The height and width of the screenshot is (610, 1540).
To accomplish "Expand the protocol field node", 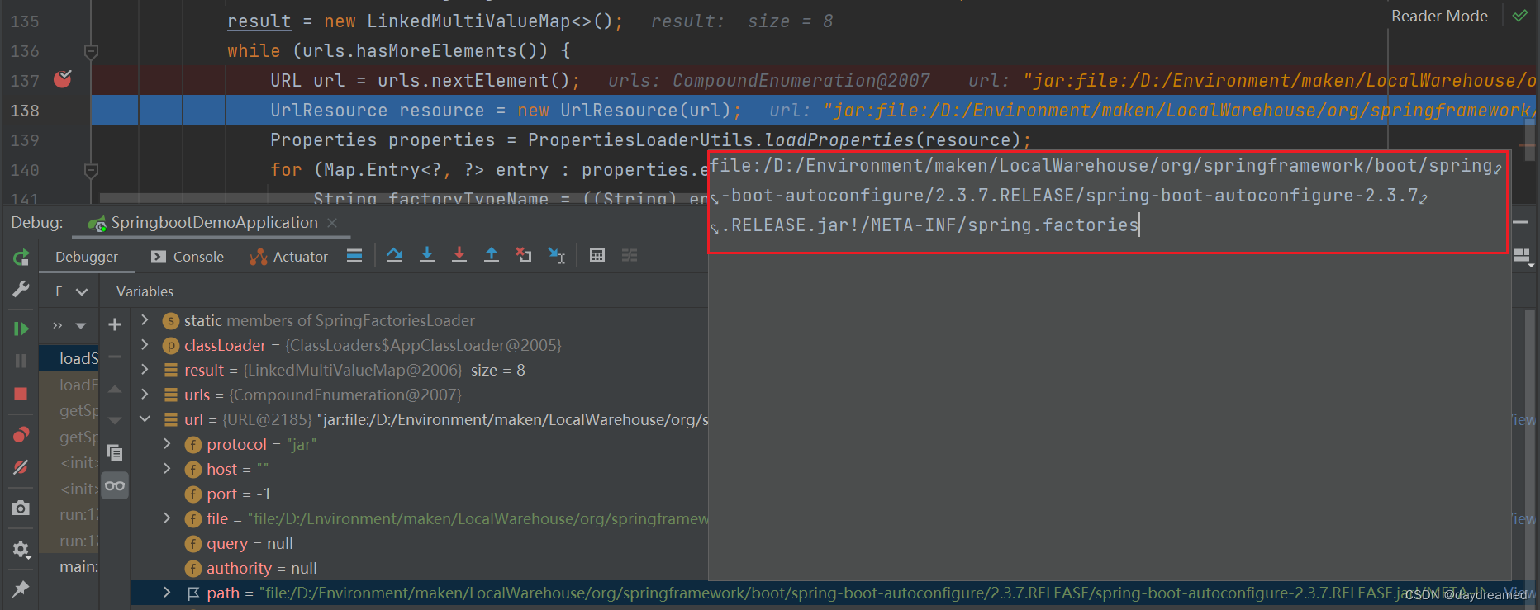I will (167, 444).
